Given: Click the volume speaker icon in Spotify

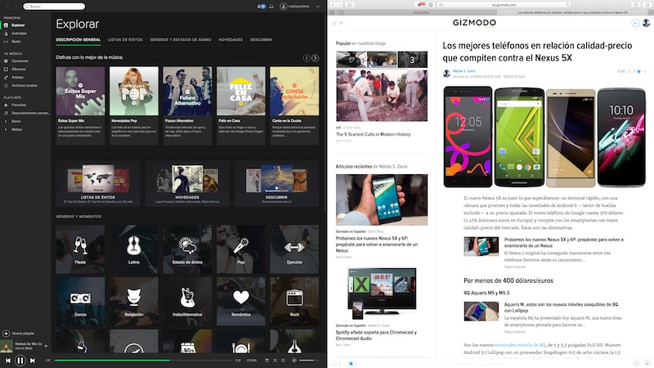Looking at the screenshot, I should (294, 360).
